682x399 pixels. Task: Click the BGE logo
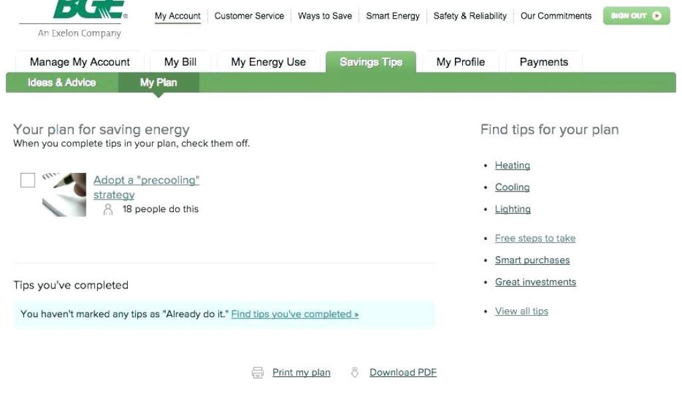[x=89, y=9]
